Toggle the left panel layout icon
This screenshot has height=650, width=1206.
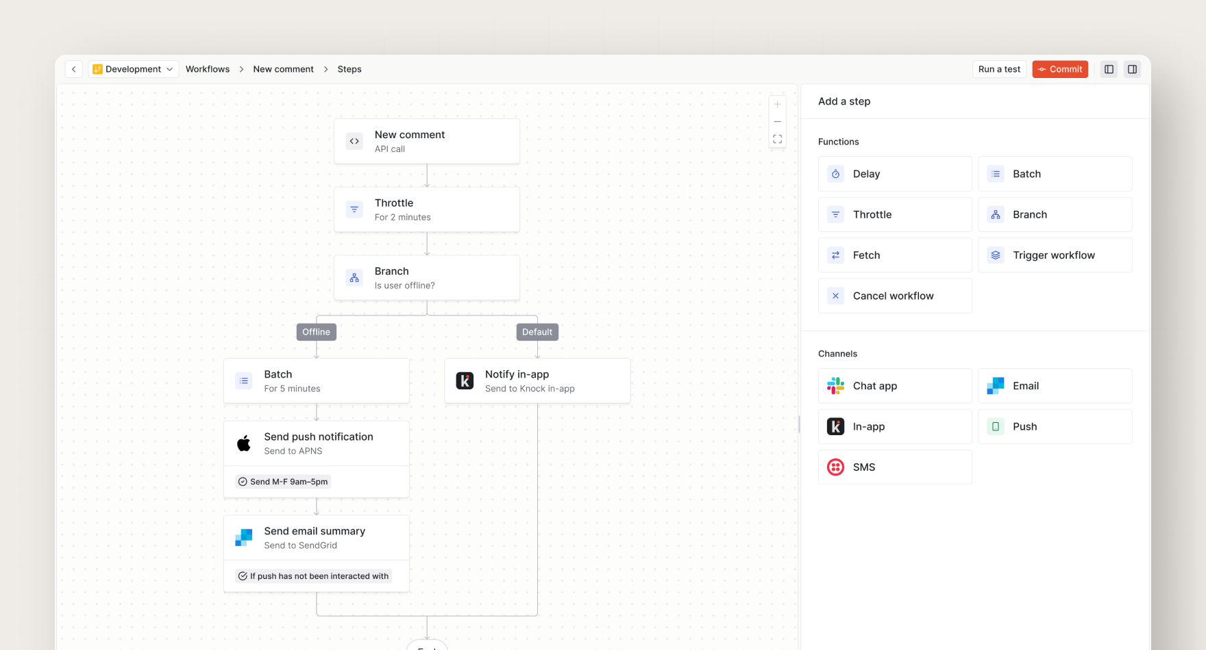point(1108,69)
